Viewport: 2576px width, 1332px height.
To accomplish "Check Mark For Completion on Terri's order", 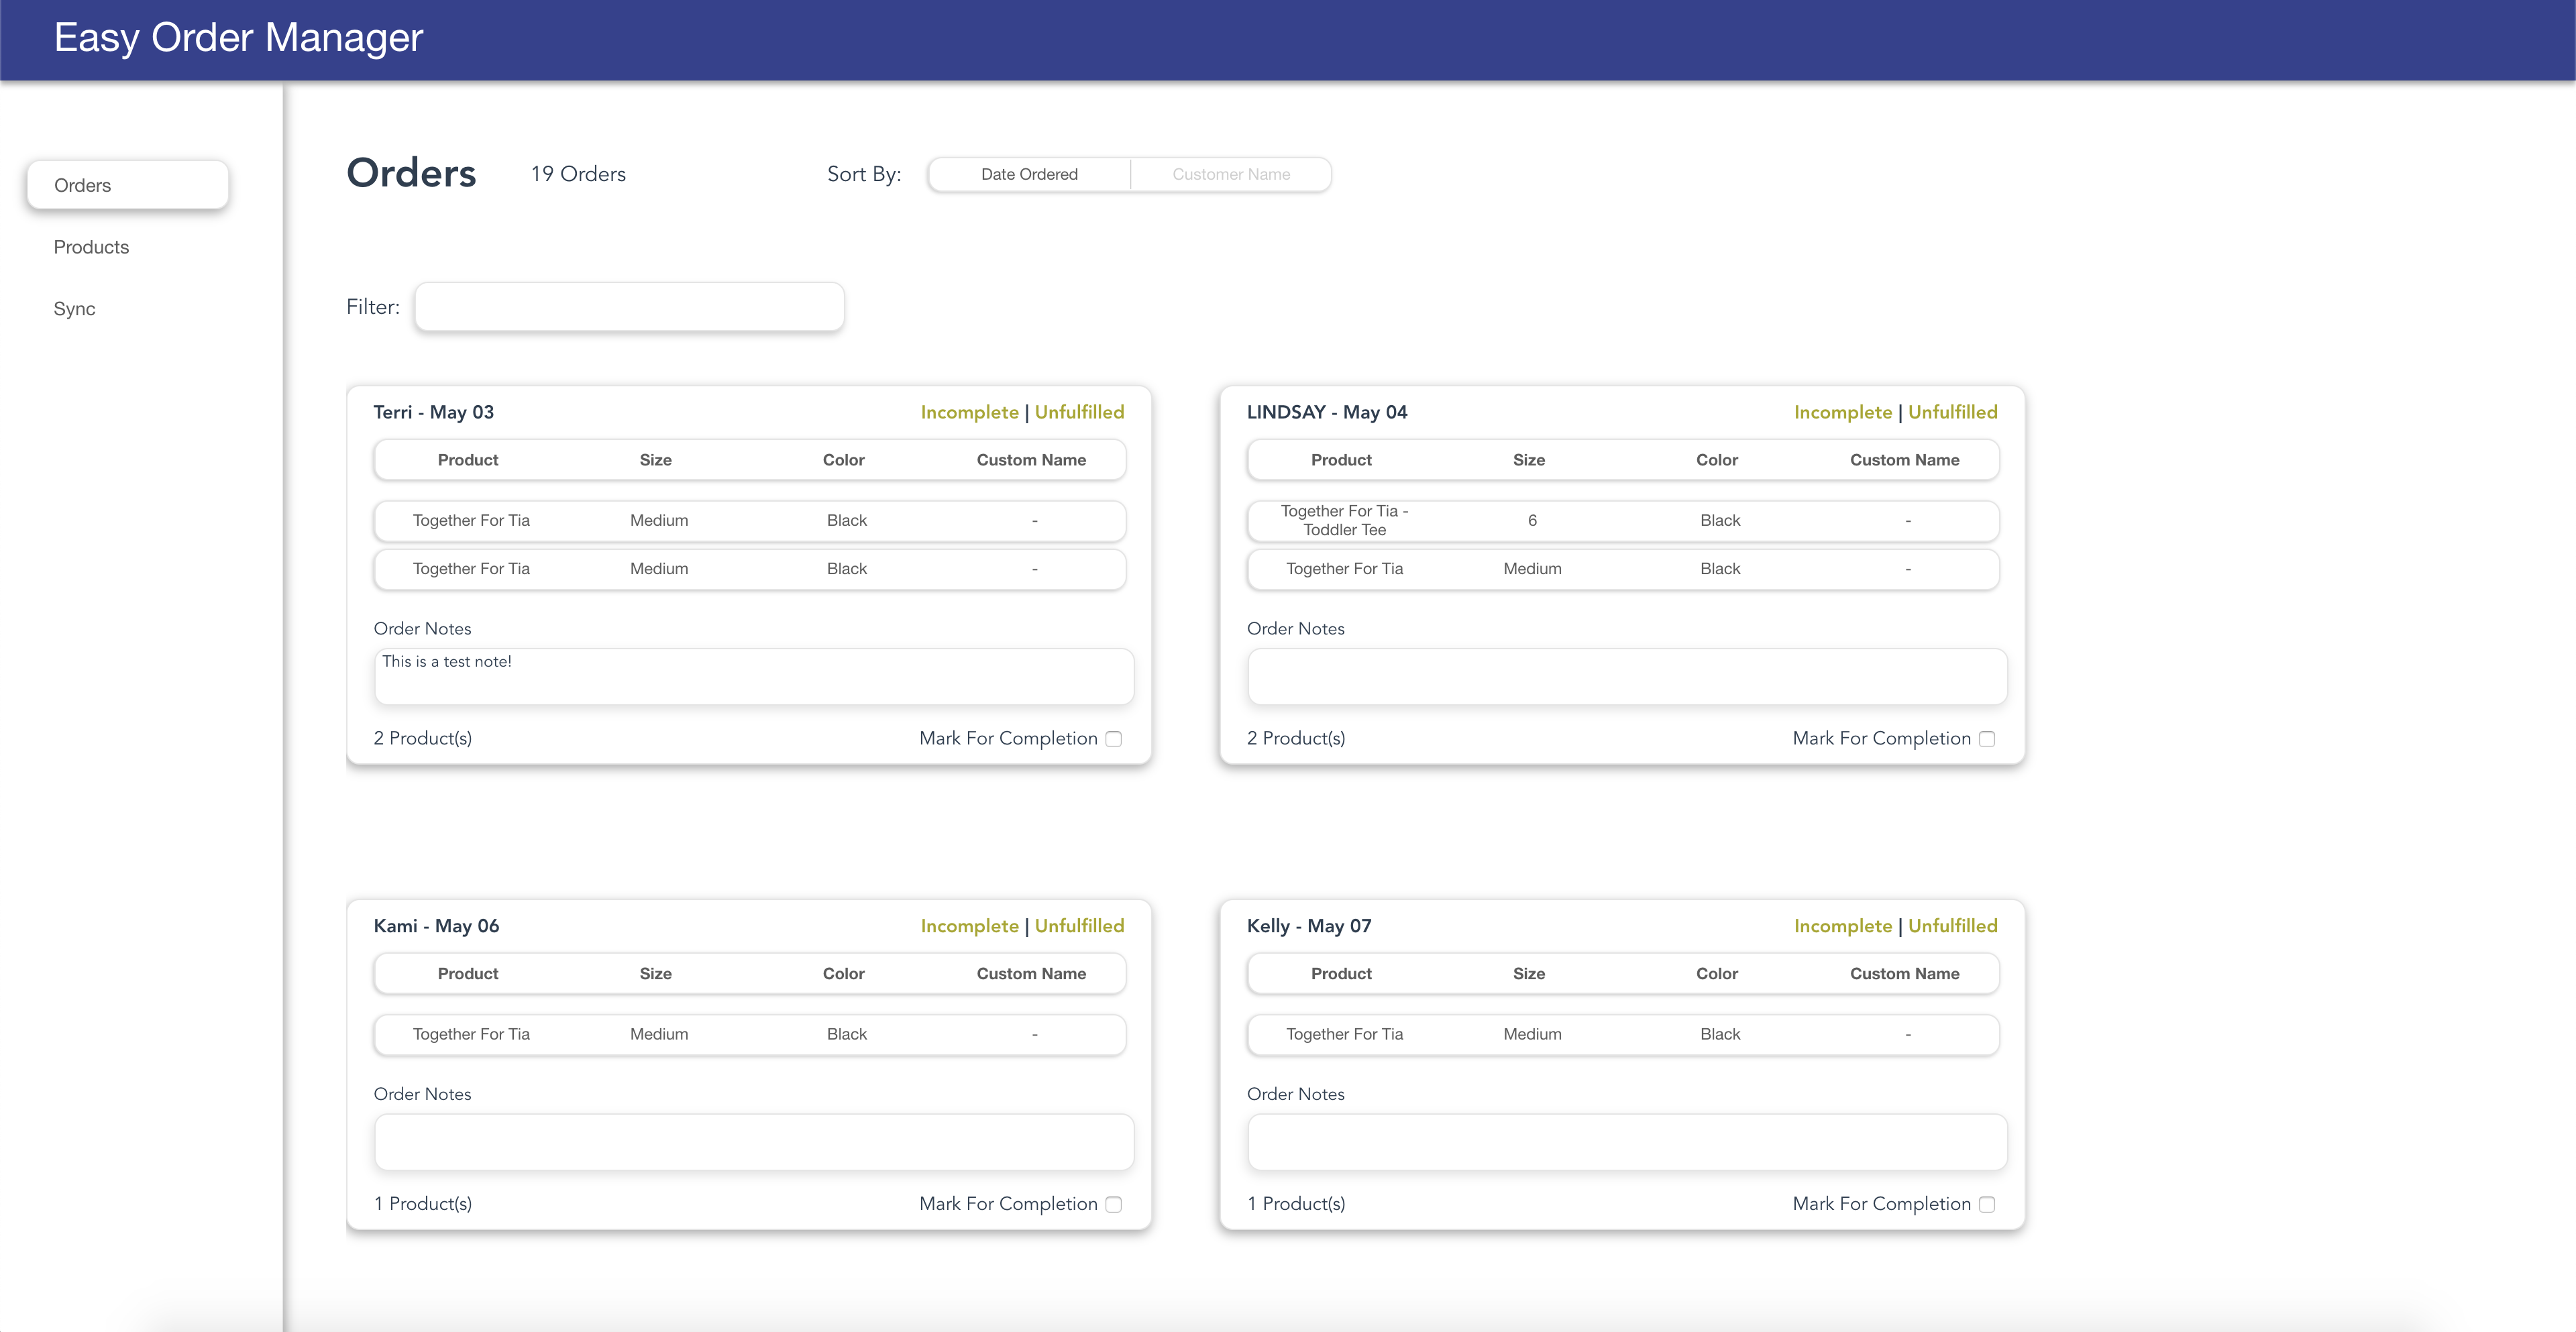I will click(x=1114, y=739).
